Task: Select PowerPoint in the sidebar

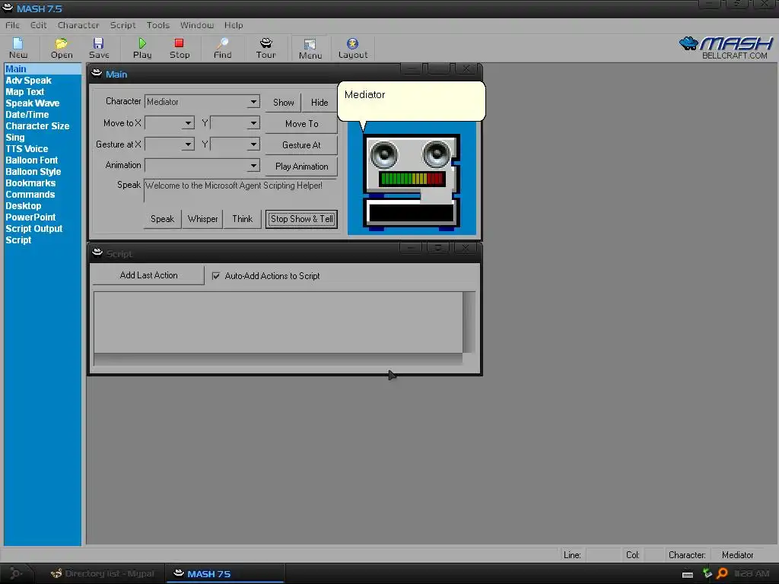Action: point(30,217)
